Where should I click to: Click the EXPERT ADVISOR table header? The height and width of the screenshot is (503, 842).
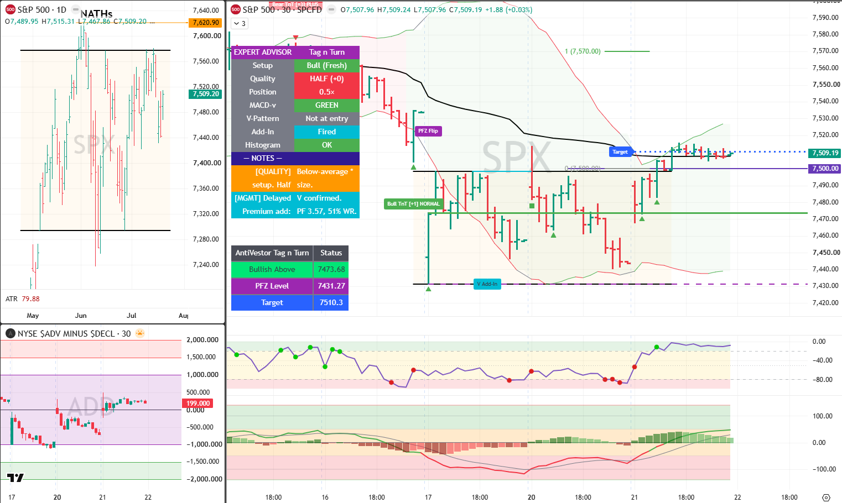(x=263, y=52)
